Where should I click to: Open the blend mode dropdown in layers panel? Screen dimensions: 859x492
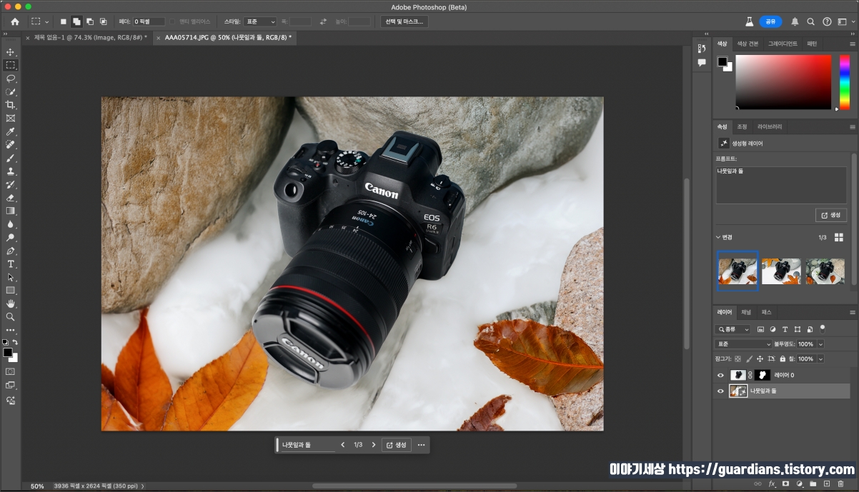click(744, 344)
